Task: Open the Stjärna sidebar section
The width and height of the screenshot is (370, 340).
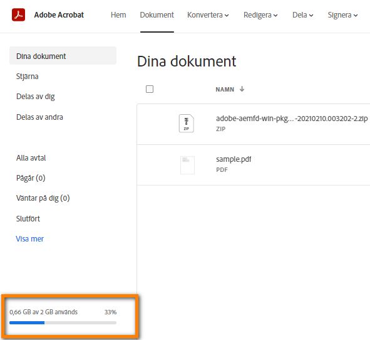Action: tap(27, 77)
